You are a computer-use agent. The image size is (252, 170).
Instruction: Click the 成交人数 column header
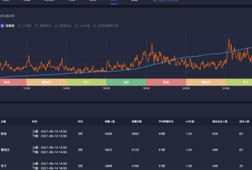[244, 121]
